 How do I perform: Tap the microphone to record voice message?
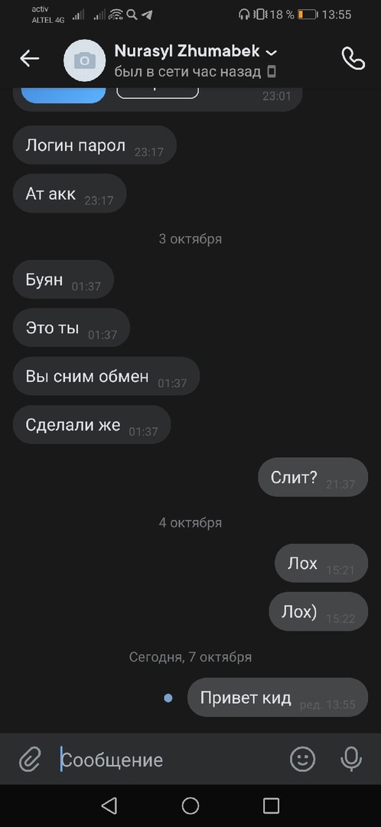pos(351,760)
